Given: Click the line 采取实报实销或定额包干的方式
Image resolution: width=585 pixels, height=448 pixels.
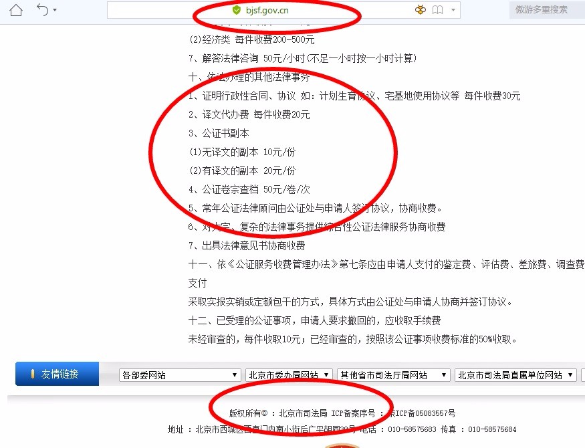Looking at the screenshot, I should pyautogui.click(x=351, y=302).
